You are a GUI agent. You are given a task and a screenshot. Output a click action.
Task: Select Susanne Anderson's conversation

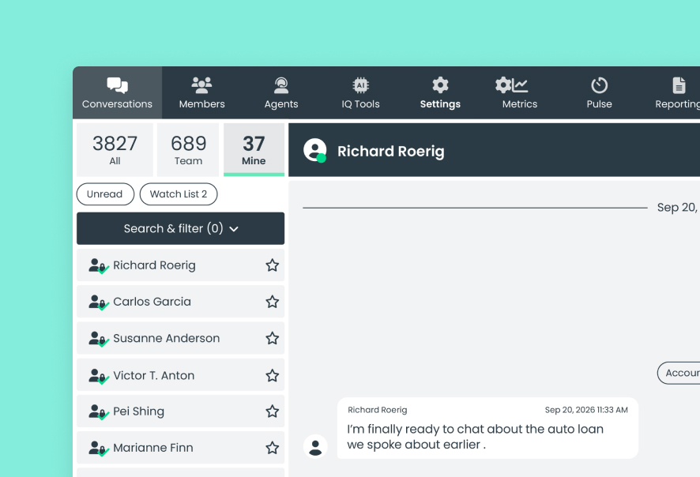(x=180, y=338)
